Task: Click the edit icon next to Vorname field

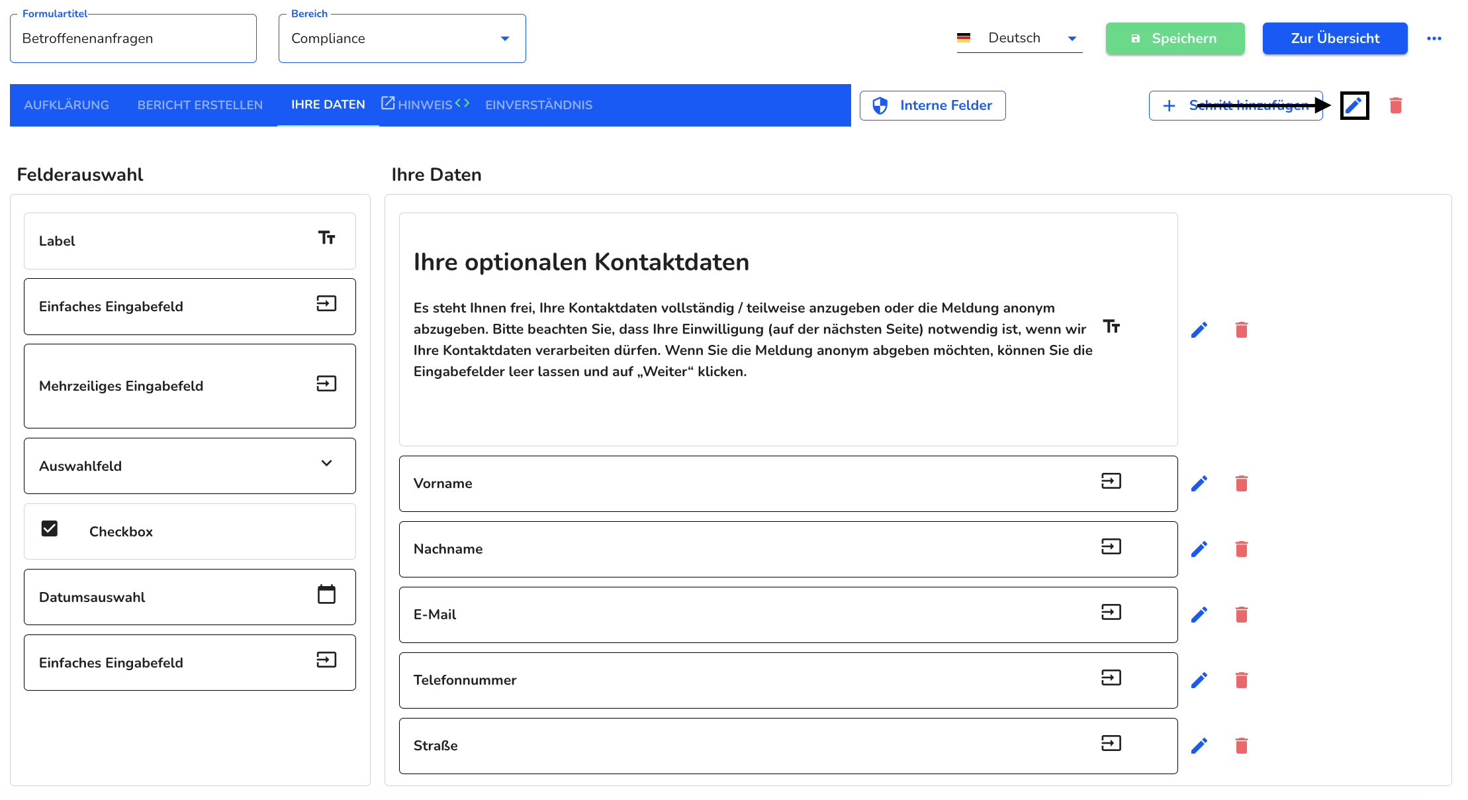Action: [1199, 483]
